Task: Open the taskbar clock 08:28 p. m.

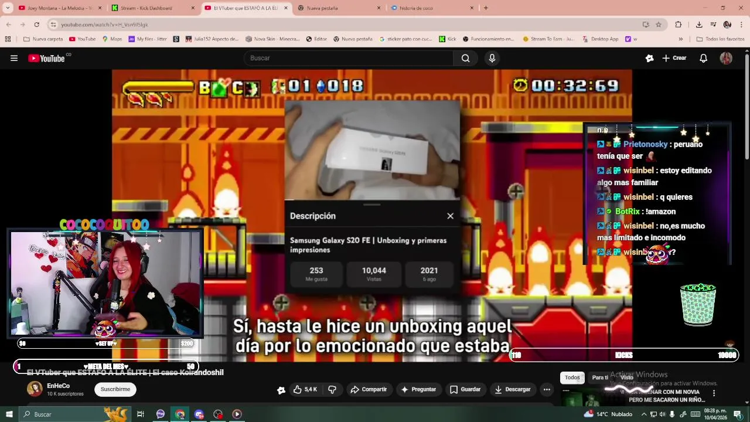Action: [x=715, y=414]
